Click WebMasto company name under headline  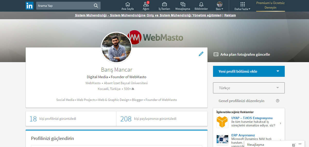[x=93, y=83]
